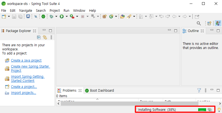Open the File menu
The image size is (222, 113).
point(4,11)
